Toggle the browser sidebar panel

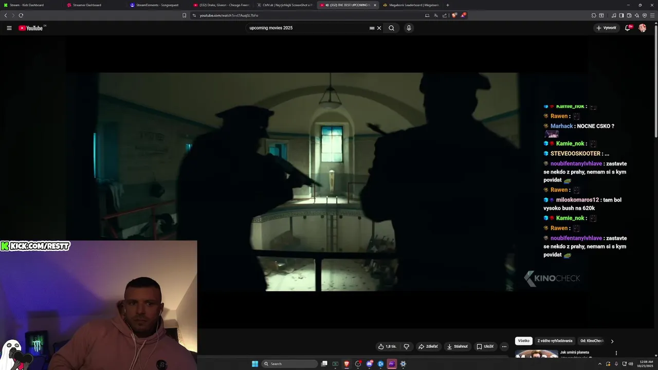tap(621, 15)
